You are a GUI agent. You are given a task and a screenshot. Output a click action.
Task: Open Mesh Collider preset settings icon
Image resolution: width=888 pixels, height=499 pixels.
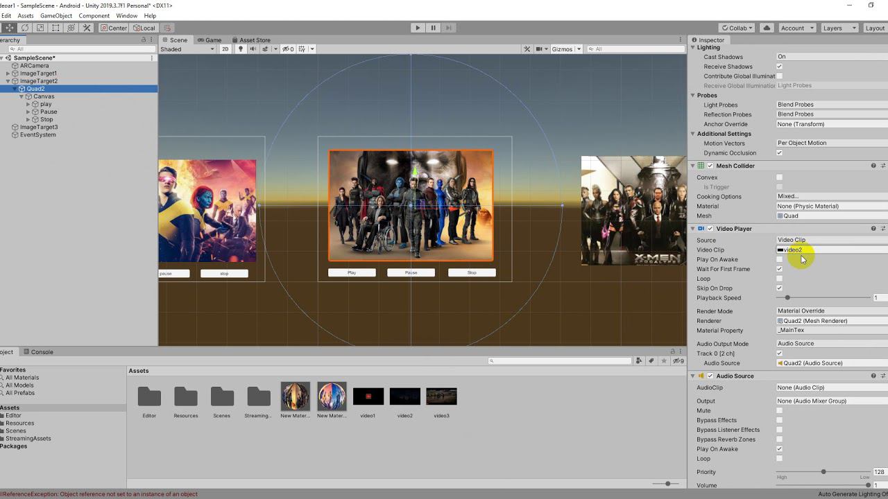[883, 166]
